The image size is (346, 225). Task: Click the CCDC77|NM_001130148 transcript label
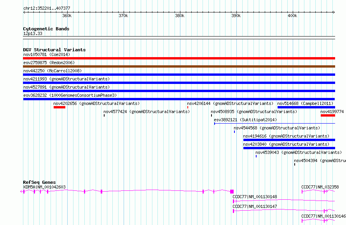(255, 197)
